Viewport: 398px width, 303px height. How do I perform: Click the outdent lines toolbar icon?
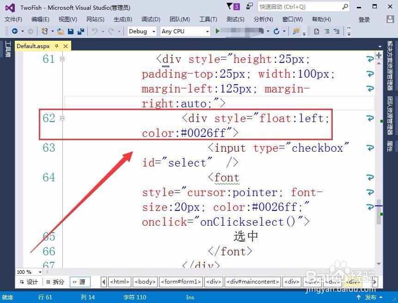tap(337, 31)
